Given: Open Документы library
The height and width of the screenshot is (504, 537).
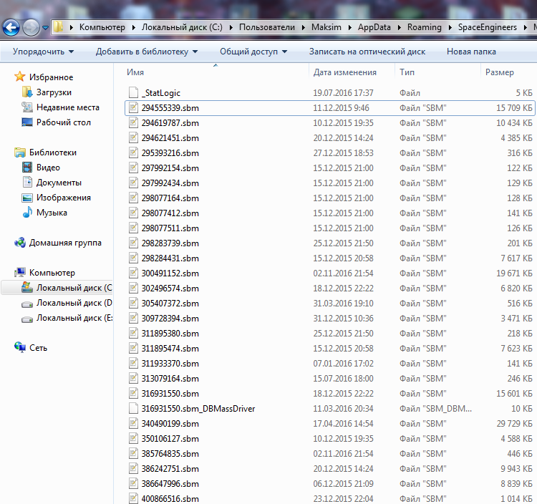Looking at the screenshot, I should click(59, 183).
